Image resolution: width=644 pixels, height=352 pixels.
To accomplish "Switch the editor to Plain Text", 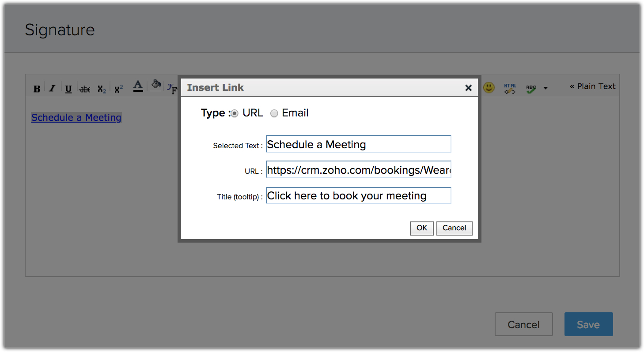I will 592,86.
